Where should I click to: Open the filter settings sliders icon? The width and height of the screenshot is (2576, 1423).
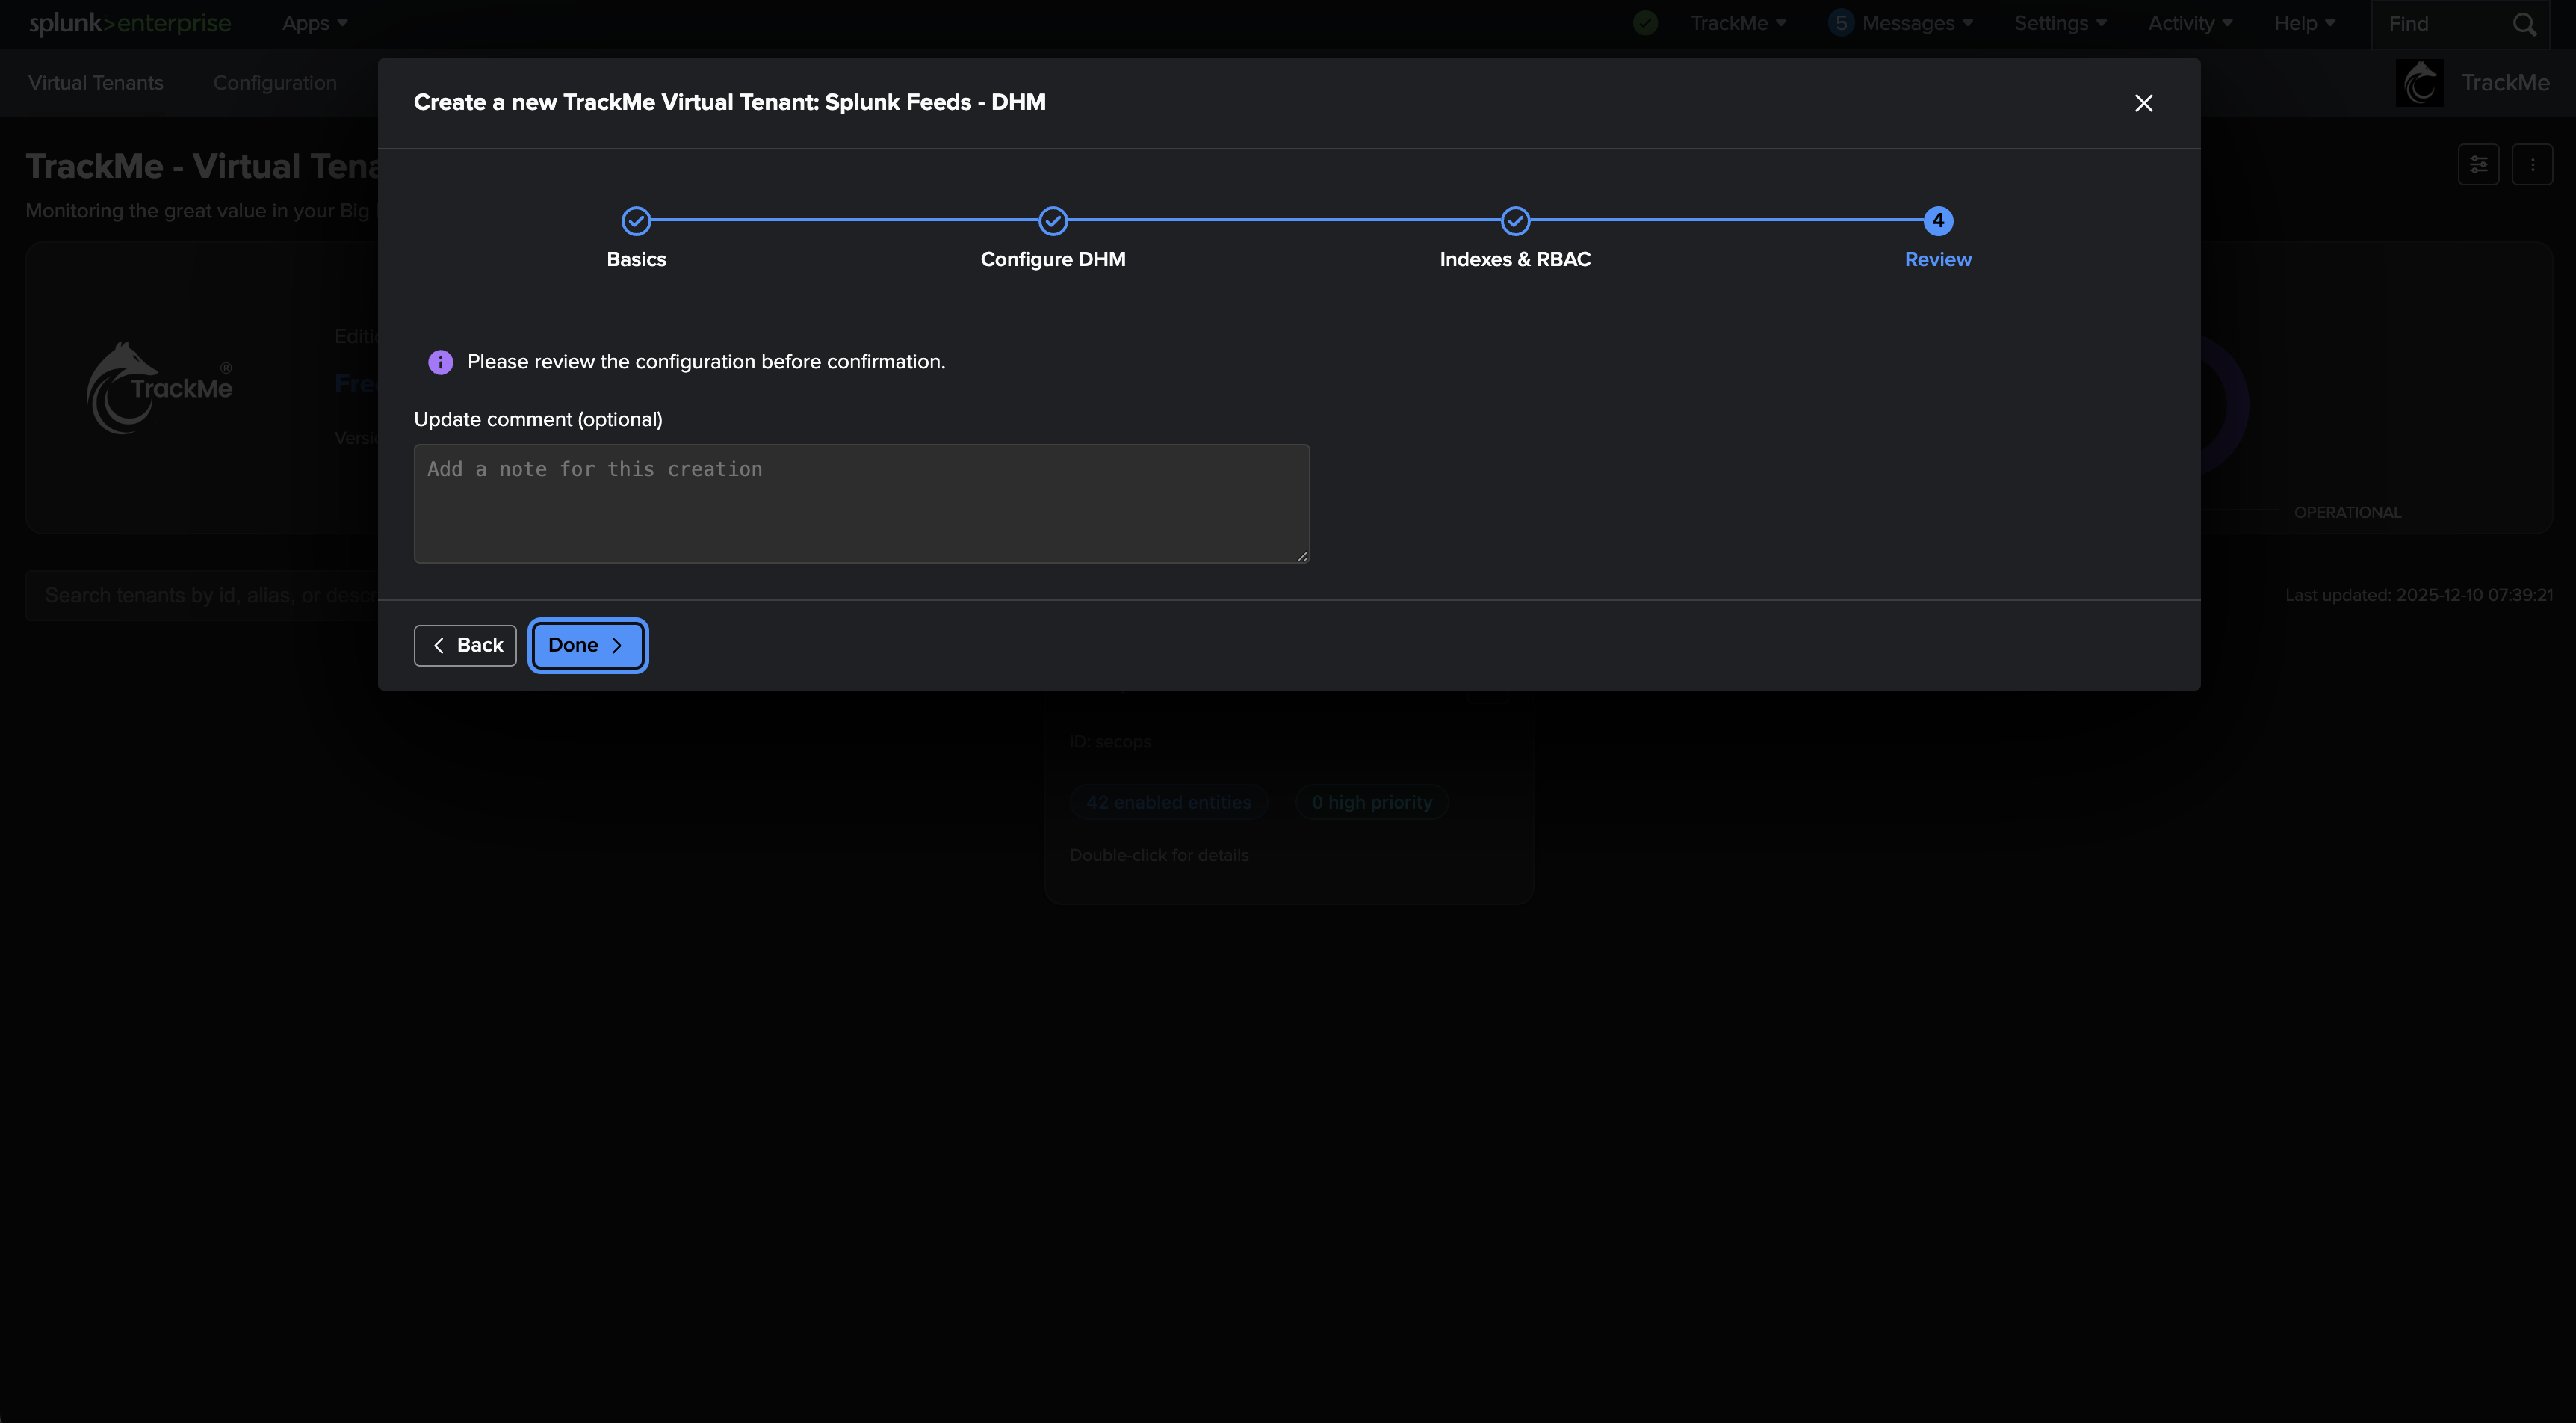[x=2478, y=164]
